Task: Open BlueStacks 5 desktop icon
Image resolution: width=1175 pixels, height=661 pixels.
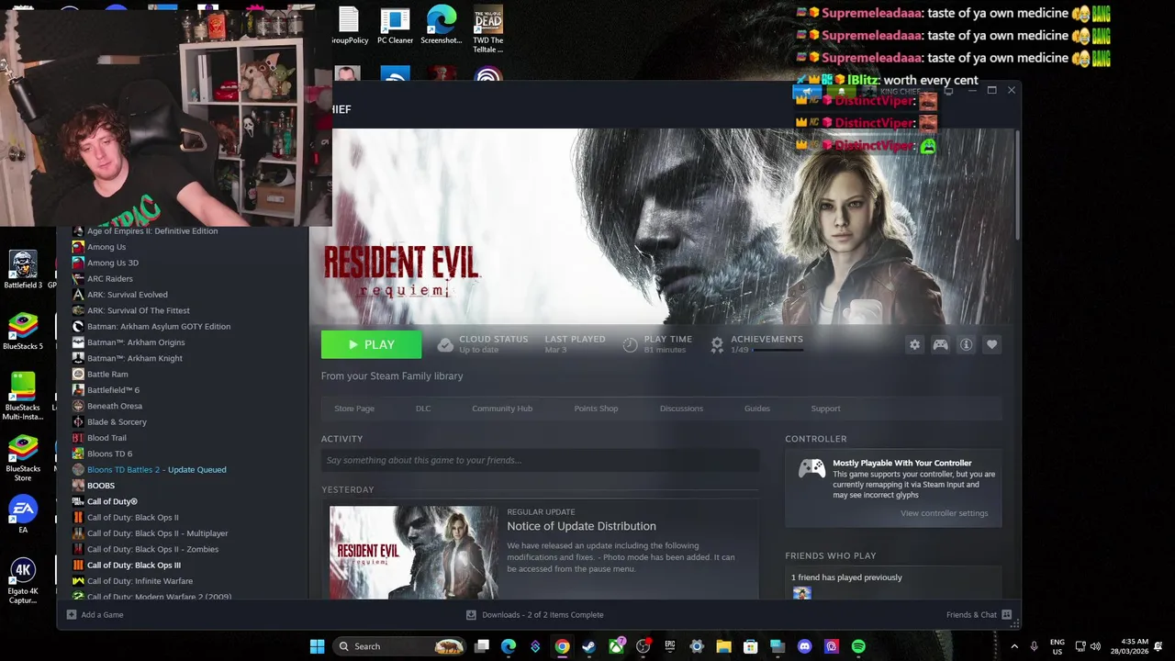Action: pos(23,331)
